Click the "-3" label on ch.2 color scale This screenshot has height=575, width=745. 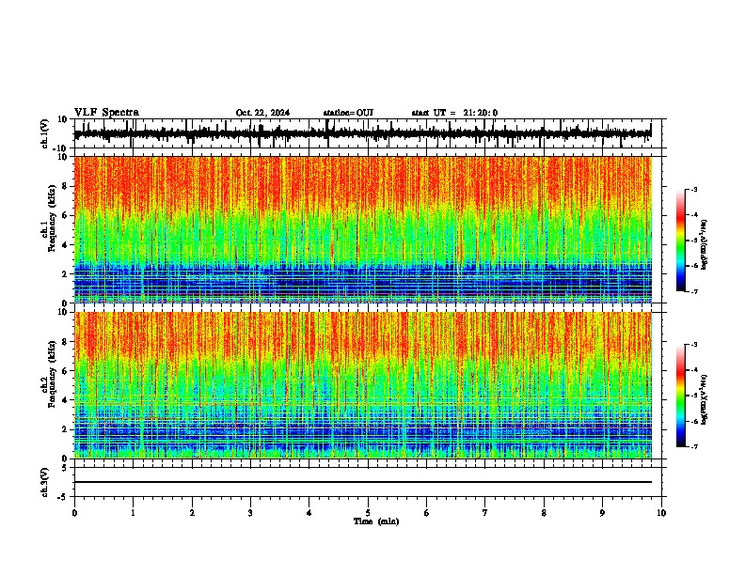point(694,345)
